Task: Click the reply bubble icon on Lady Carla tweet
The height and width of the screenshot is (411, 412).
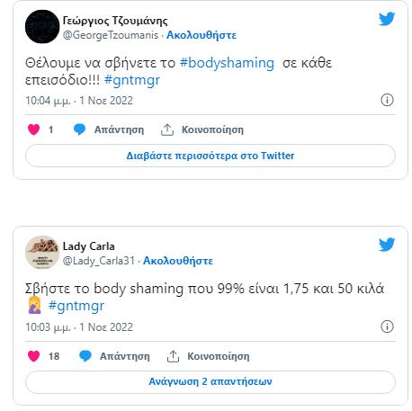Action: tap(85, 356)
